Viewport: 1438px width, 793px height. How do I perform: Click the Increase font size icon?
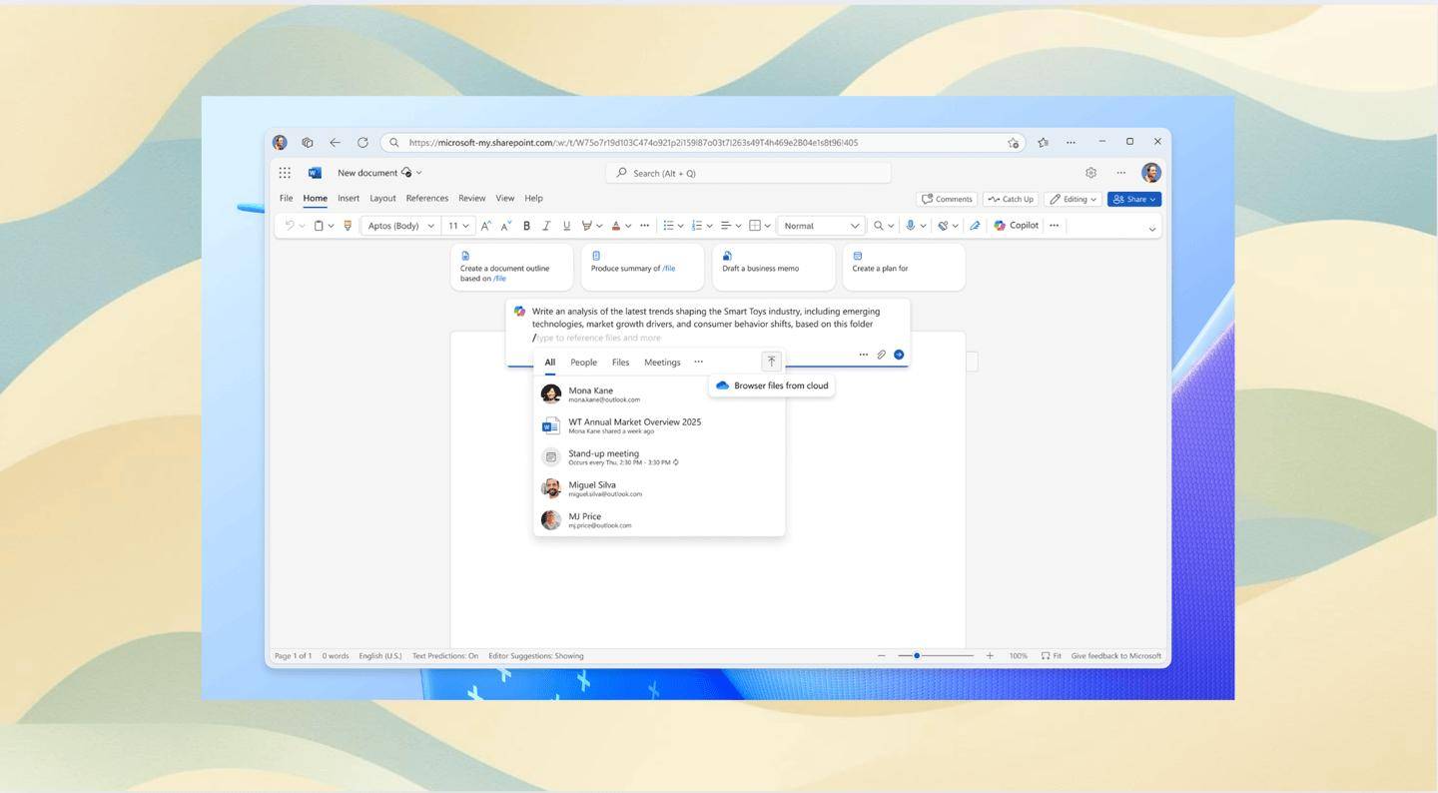pyautogui.click(x=485, y=226)
